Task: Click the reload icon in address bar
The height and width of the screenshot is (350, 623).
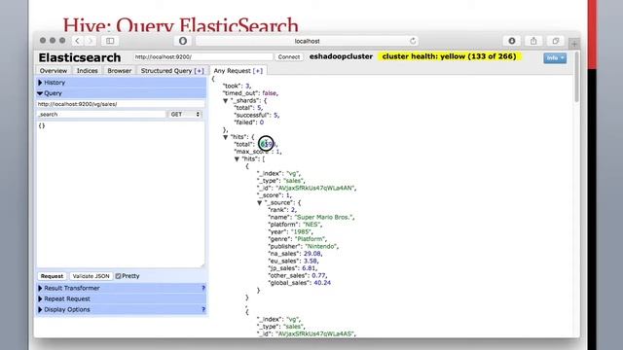Action: 413,41
